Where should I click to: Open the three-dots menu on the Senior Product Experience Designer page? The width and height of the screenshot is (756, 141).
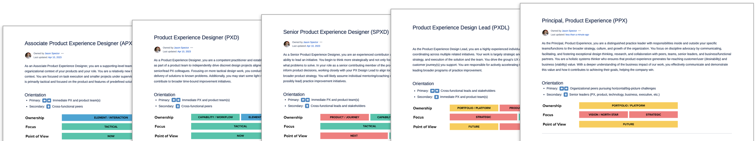click(x=321, y=42)
